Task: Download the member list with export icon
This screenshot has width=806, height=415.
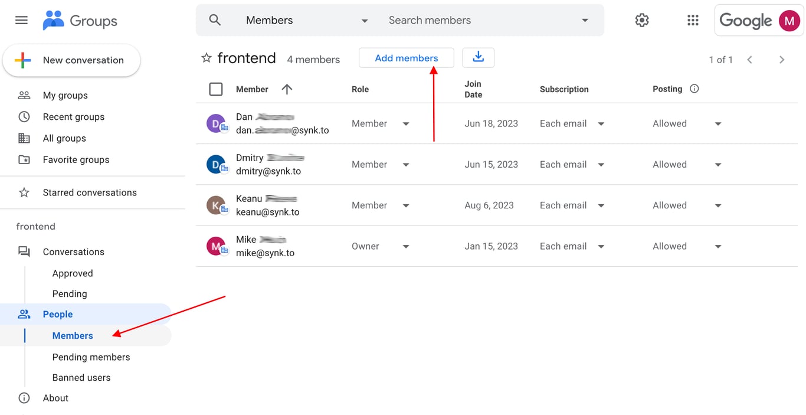Action: pos(479,57)
